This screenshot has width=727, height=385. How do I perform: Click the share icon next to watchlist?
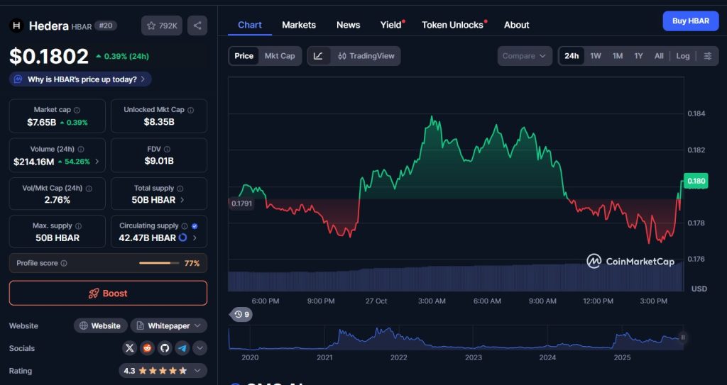(197, 26)
